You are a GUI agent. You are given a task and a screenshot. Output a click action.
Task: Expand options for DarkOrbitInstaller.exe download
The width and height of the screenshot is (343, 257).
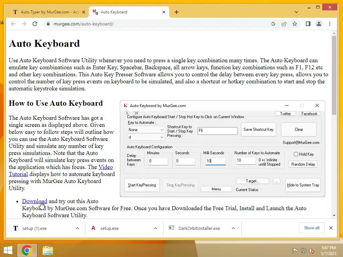click(233, 228)
